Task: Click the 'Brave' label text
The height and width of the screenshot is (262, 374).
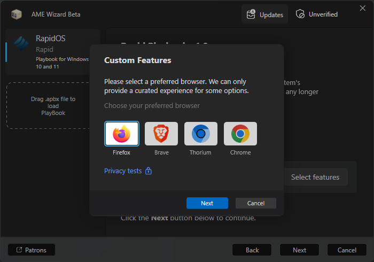Action: pos(161,152)
